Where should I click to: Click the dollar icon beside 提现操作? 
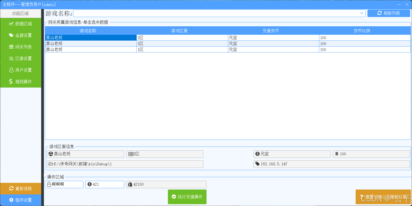(x=11, y=82)
